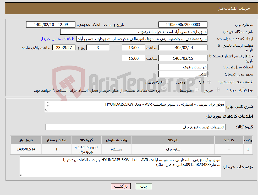Click the buyer organization name field
Image resolution: width=258 pixels, height=195 pixels.
coord(134,32)
